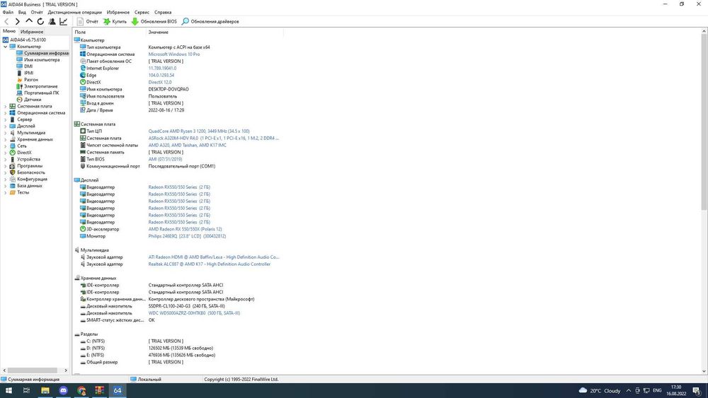Open the Избранное menu in menu bar

click(118, 12)
